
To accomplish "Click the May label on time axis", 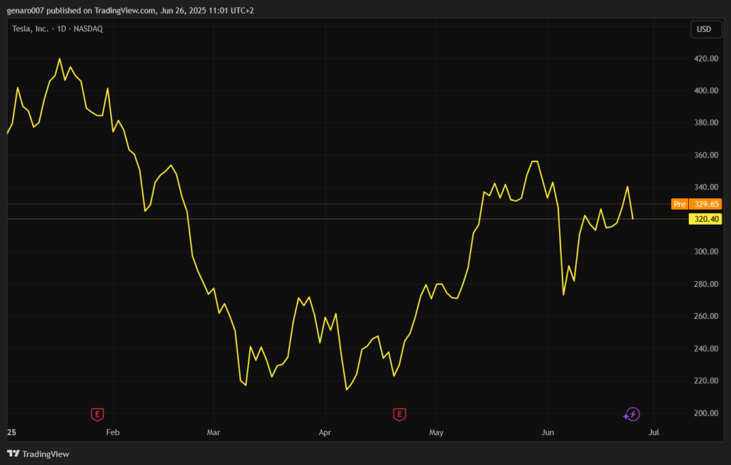I will pyautogui.click(x=437, y=432).
